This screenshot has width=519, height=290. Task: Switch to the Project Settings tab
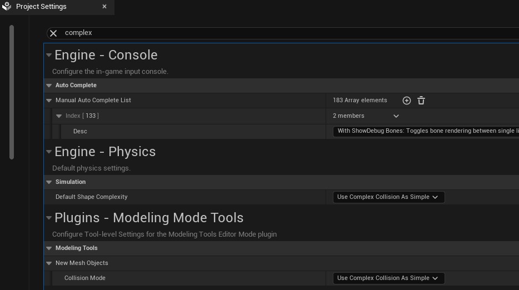[x=41, y=7]
